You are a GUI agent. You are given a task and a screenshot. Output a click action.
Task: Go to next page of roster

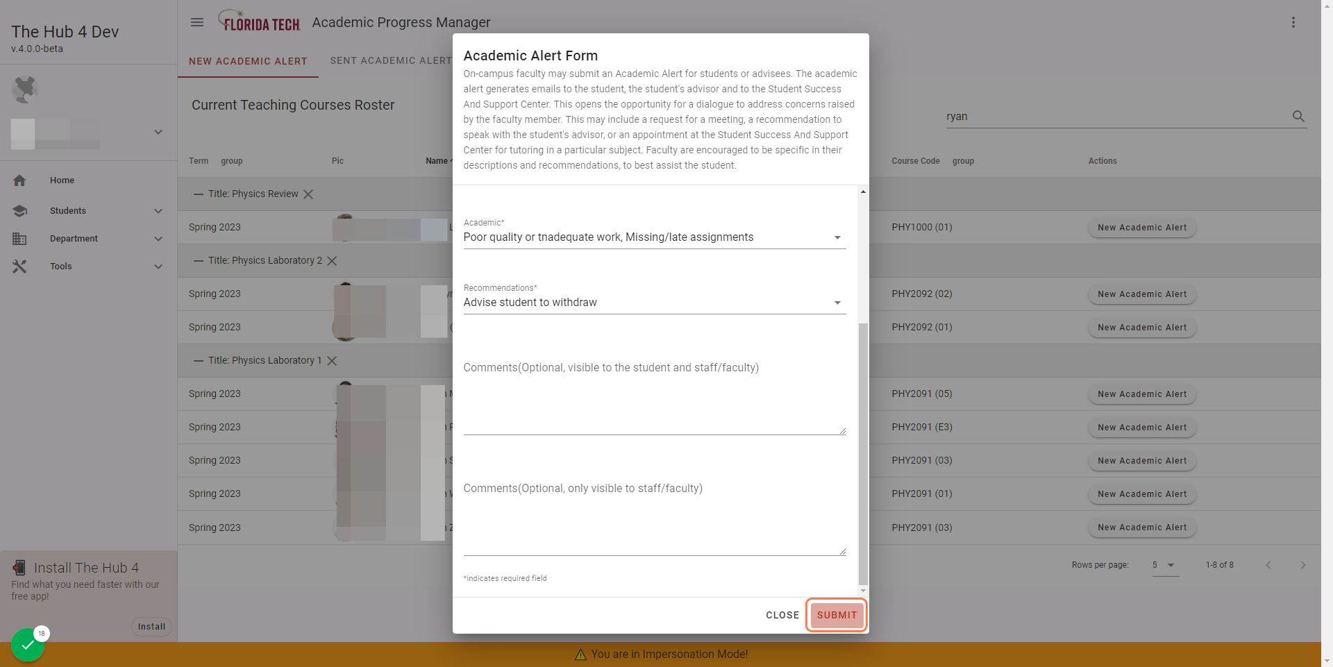pyautogui.click(x=1302, y=565)
